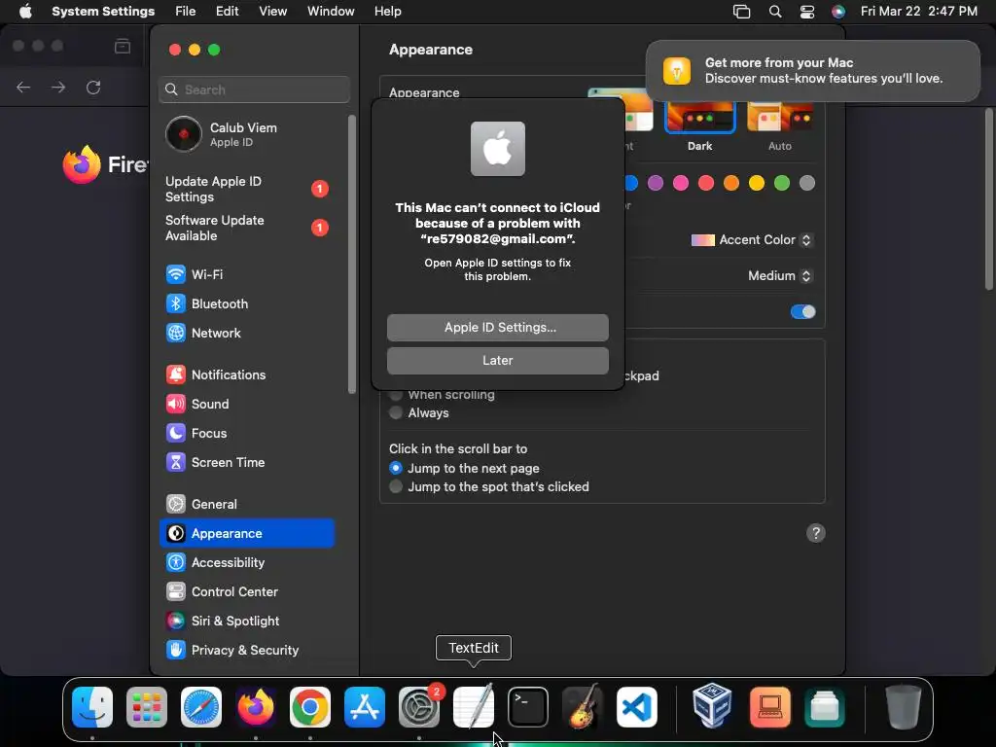Image resolution: width=996 pixels, height=747 pixels.
Task: Open Firefox from the Dock
Action: point(256,707)
